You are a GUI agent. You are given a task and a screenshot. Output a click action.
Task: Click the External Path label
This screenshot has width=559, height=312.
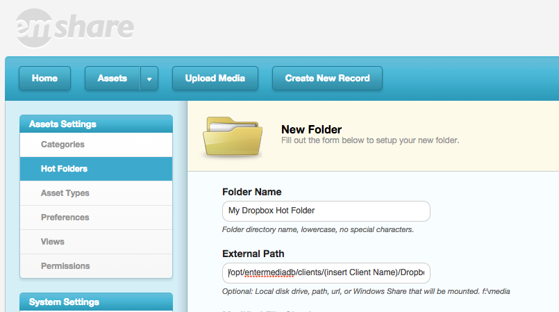(253, 254)
